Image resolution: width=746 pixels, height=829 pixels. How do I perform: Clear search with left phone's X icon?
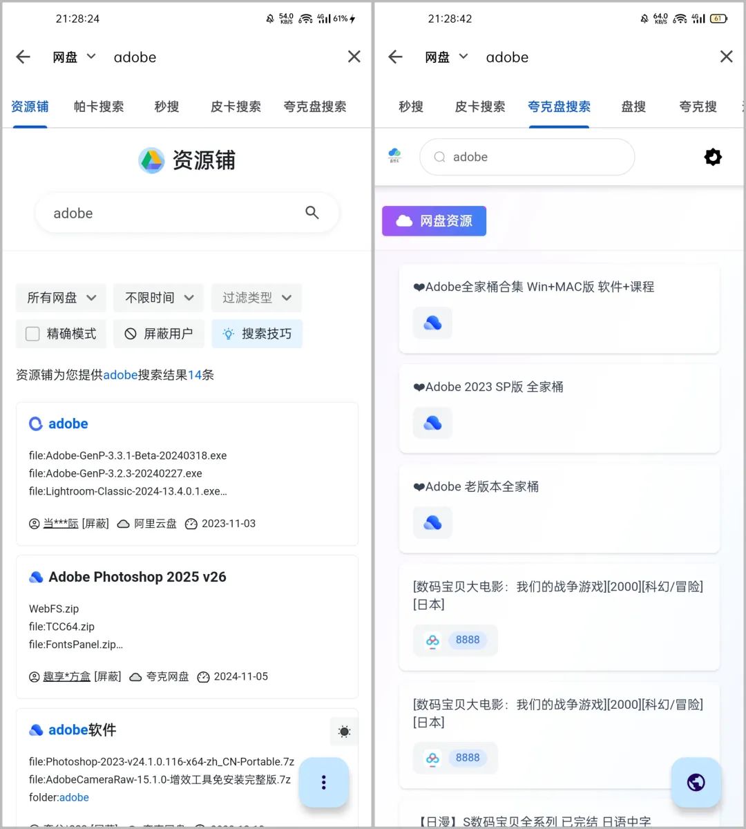354,57
